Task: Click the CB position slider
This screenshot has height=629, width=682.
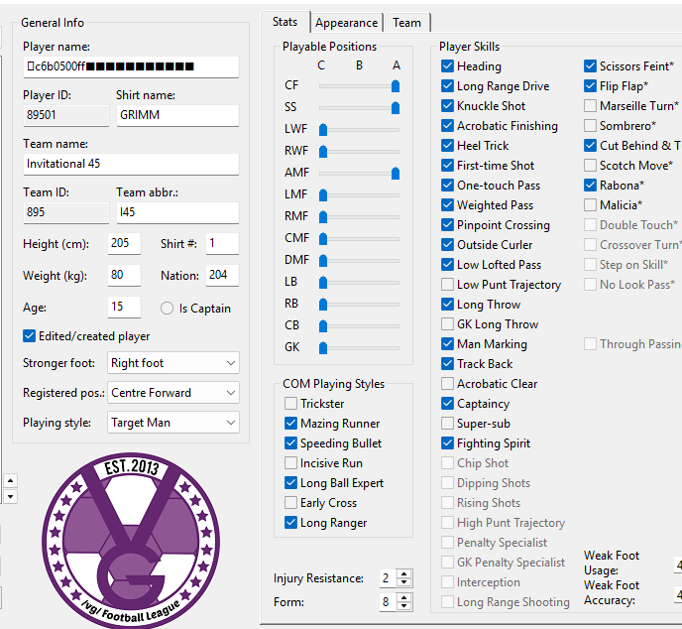Action: (359, 326)
